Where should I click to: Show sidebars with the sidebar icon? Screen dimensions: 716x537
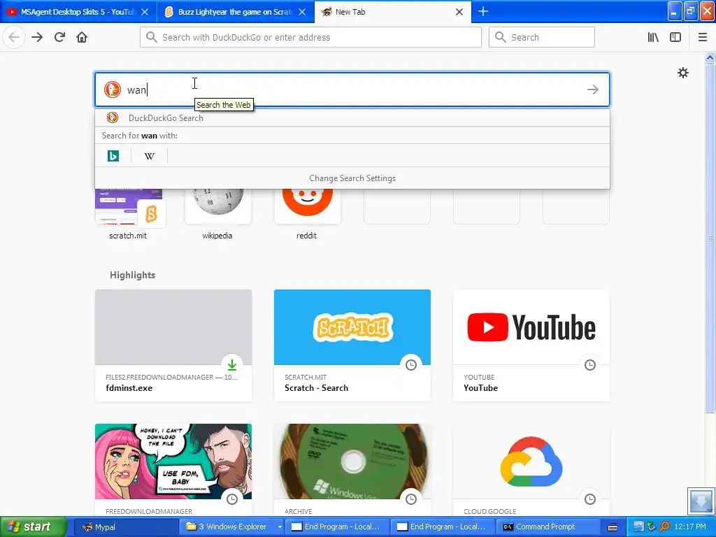675,37
